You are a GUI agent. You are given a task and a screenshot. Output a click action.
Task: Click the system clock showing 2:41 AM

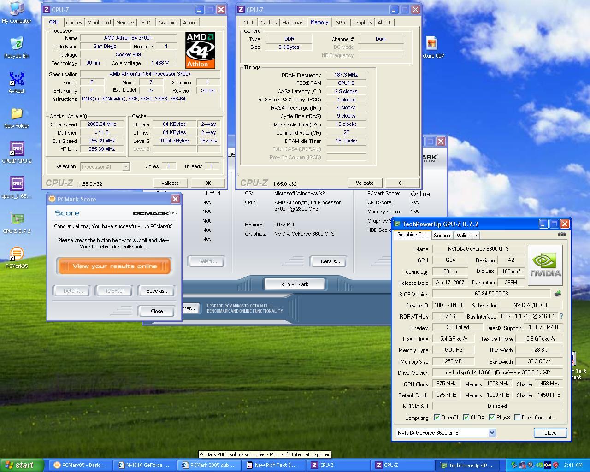point(573,465)
